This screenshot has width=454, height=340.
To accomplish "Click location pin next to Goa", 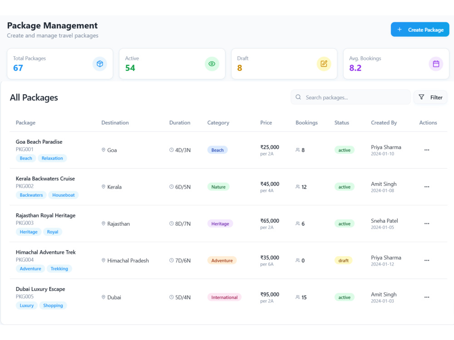I will point(104,150).
